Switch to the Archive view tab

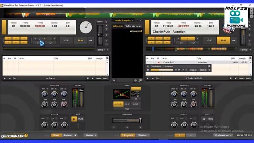[x=67, y=135]
